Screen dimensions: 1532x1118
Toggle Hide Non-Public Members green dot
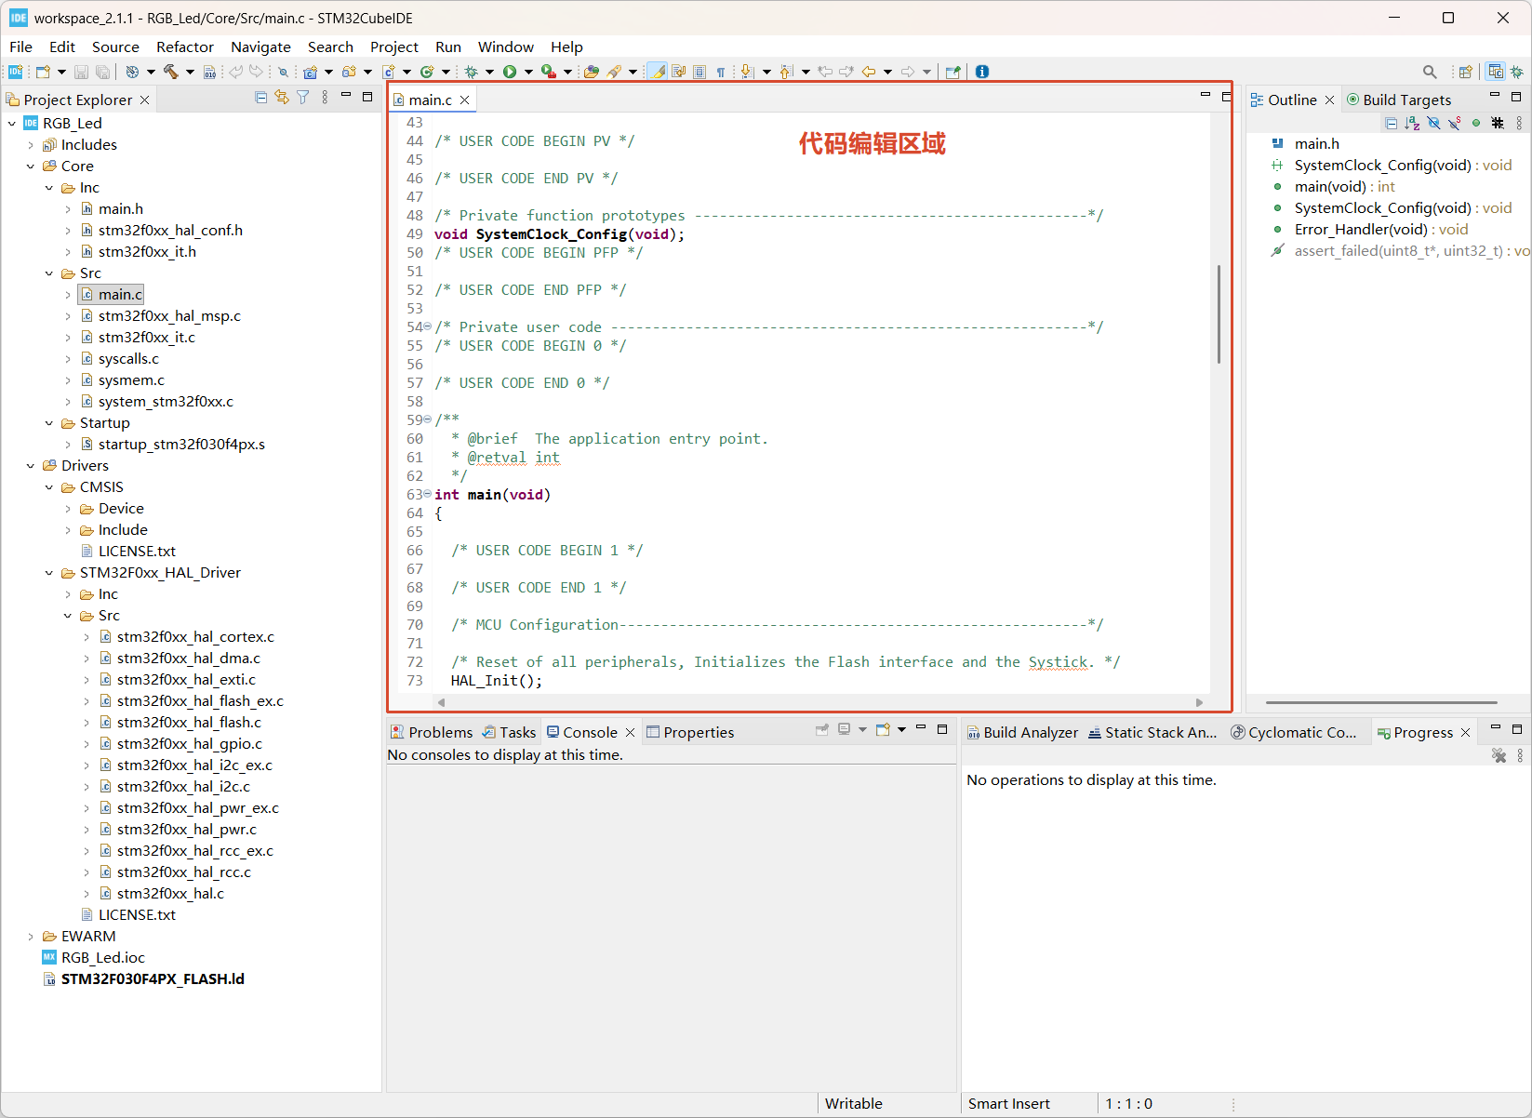[1476, 123]
